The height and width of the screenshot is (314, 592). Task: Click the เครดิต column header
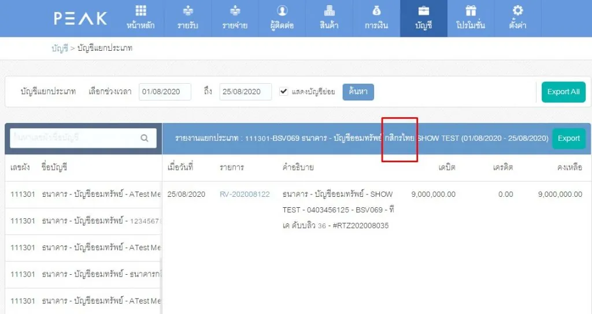click(x=503, y=167)
